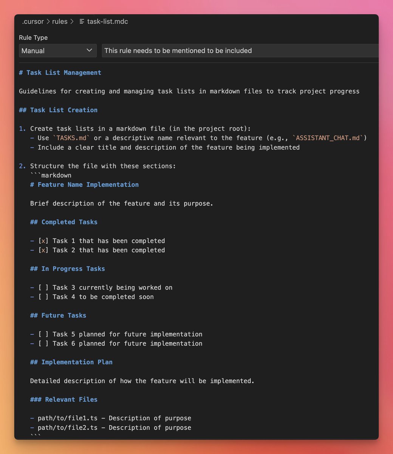This screenshot has width=393, height=454.
Task: Click the 'Guidelines for creating and managing' line
Action: (x=189, y=91)
